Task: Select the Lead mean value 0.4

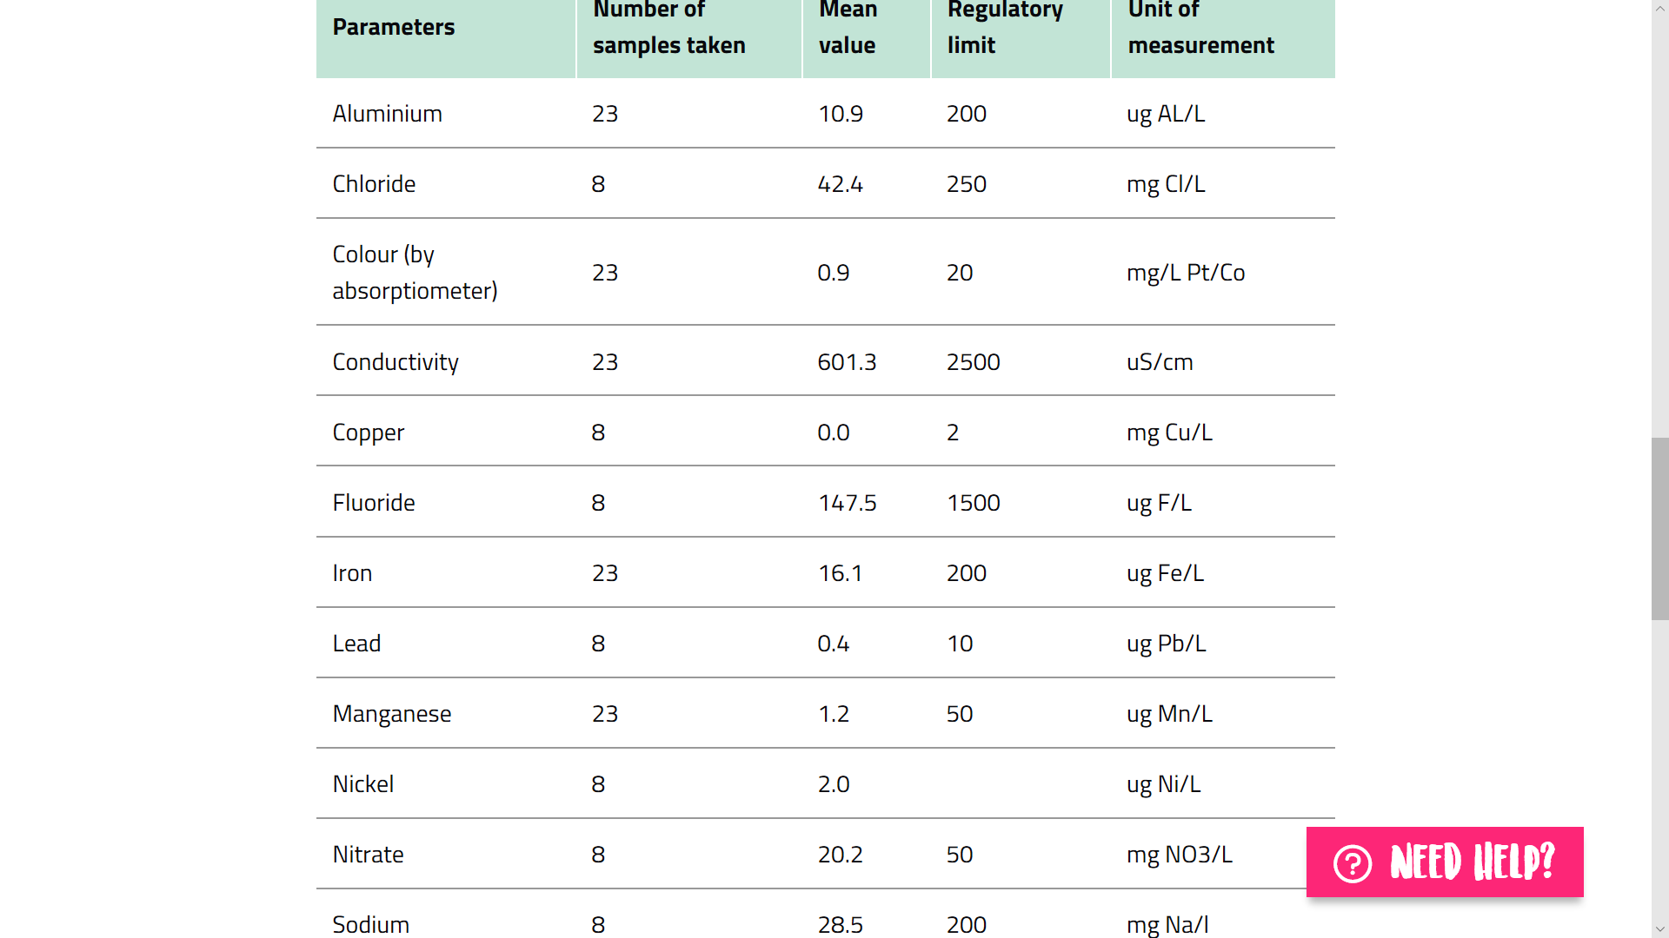Action: coord(833,644)
